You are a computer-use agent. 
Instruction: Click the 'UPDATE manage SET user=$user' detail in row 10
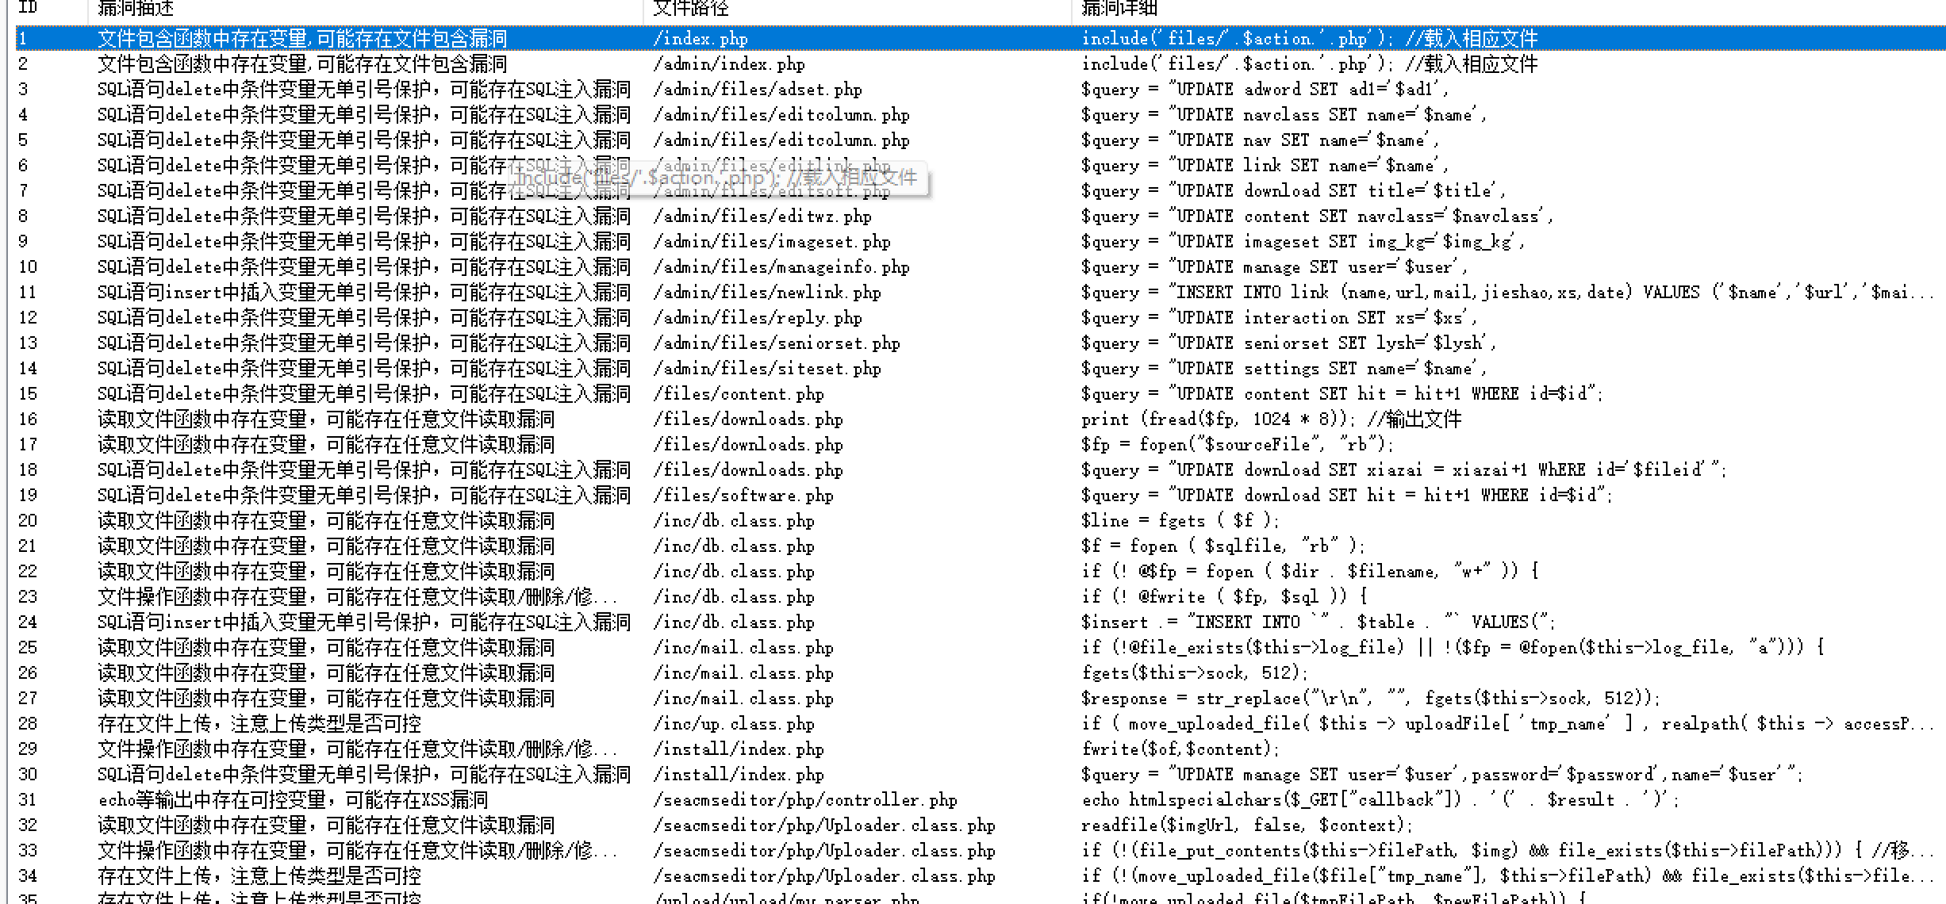tap(1274, 266)
